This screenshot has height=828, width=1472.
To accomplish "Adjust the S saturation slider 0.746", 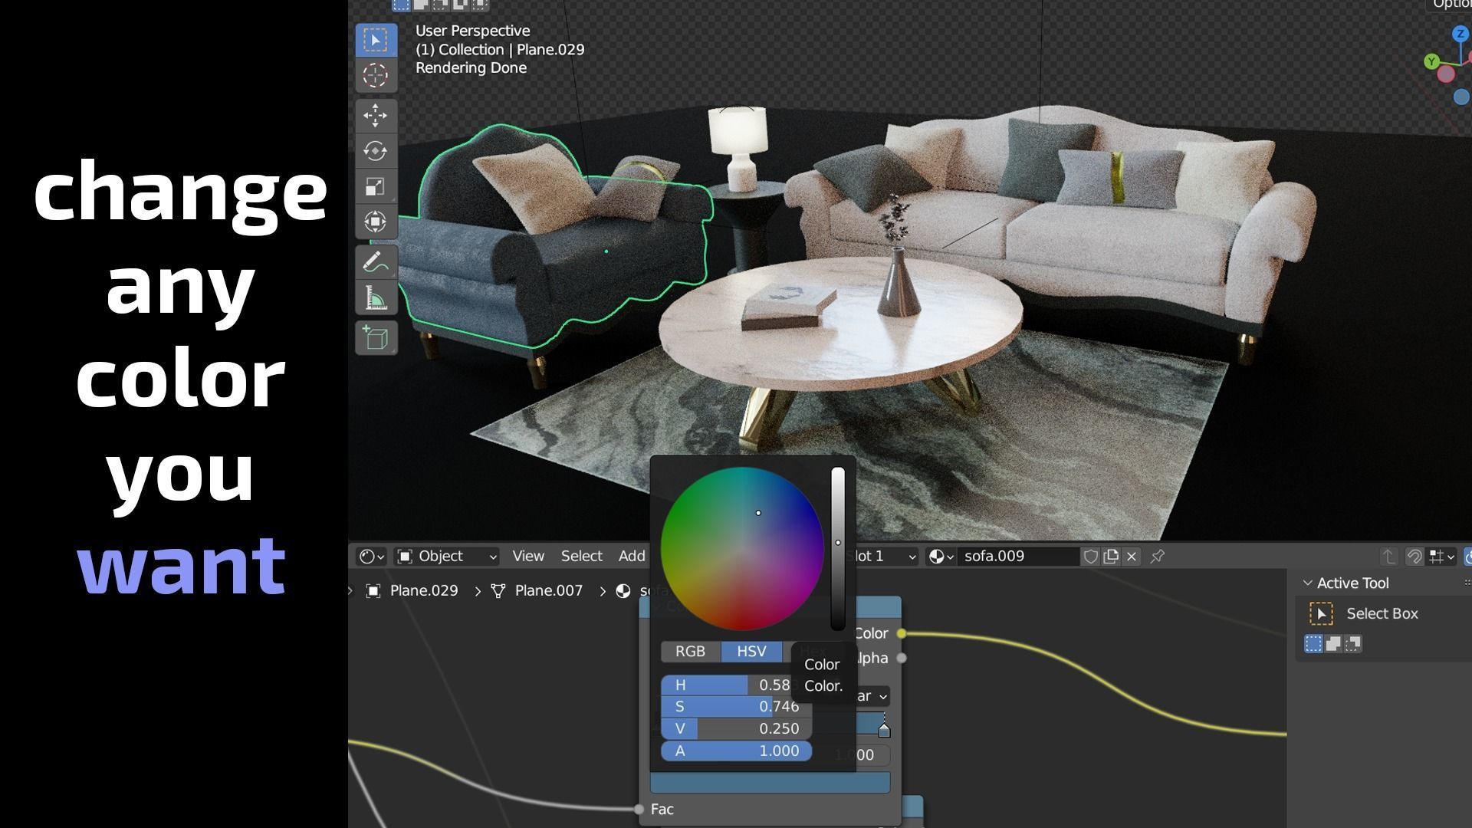I will (736, 707).
